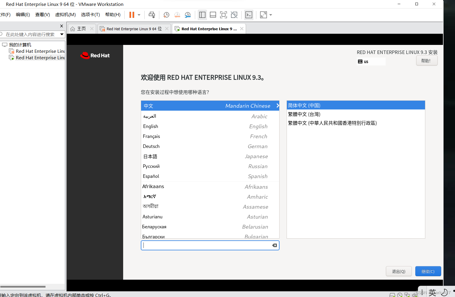Click the pause virtual machine icon
Image resolution: width=455 pixels, height=297 pixels.
(132, 15)
